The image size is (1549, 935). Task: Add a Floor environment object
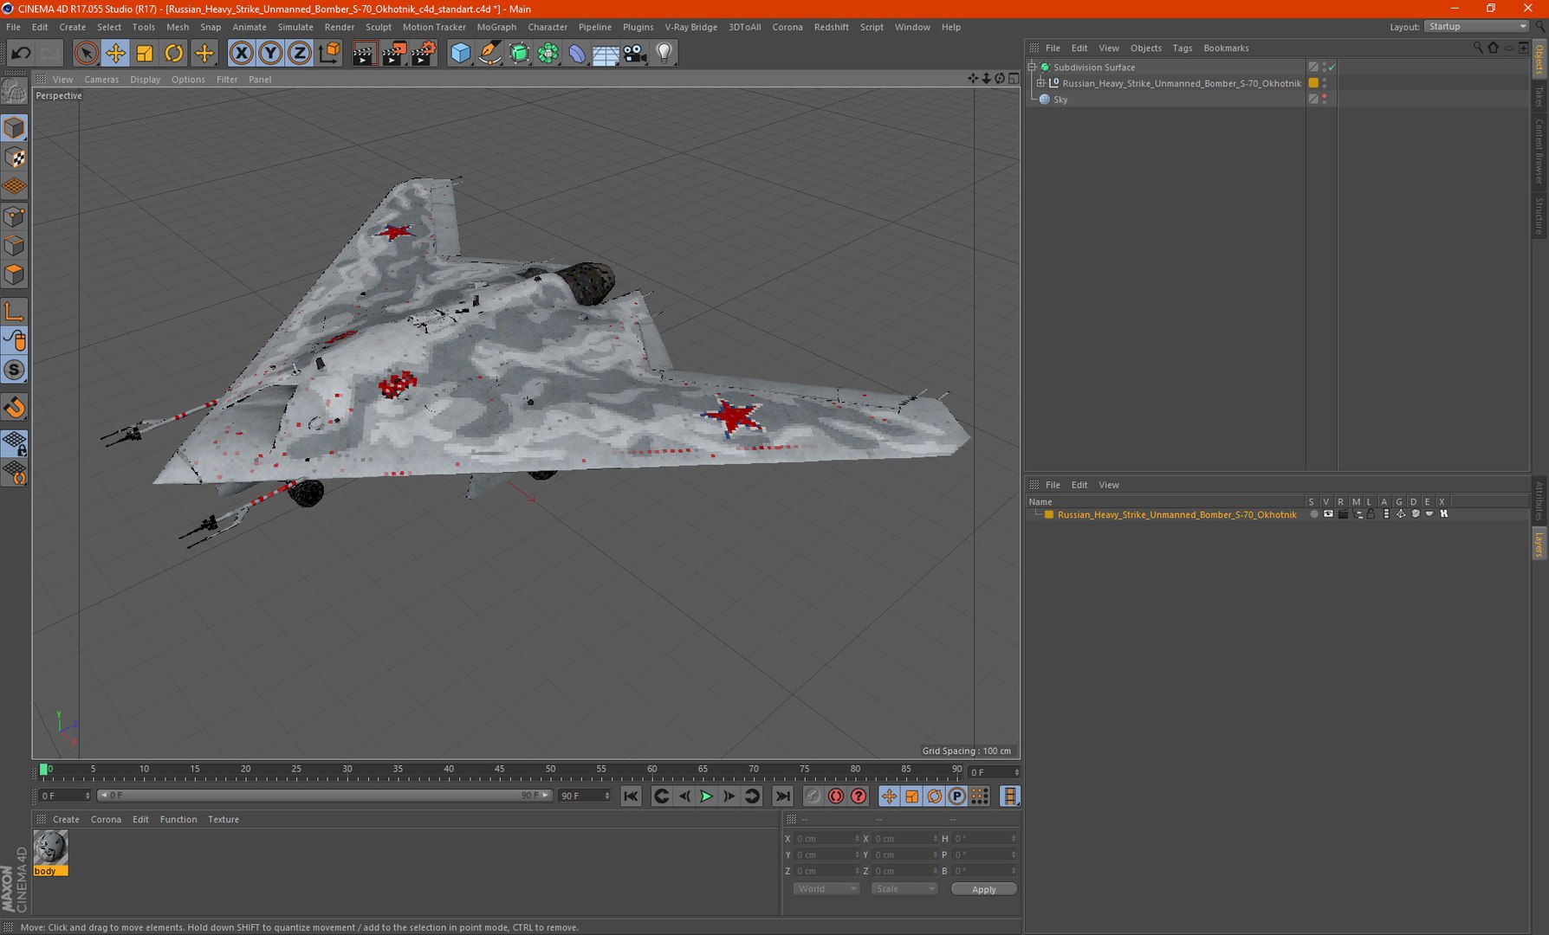(x=606, y=54)
